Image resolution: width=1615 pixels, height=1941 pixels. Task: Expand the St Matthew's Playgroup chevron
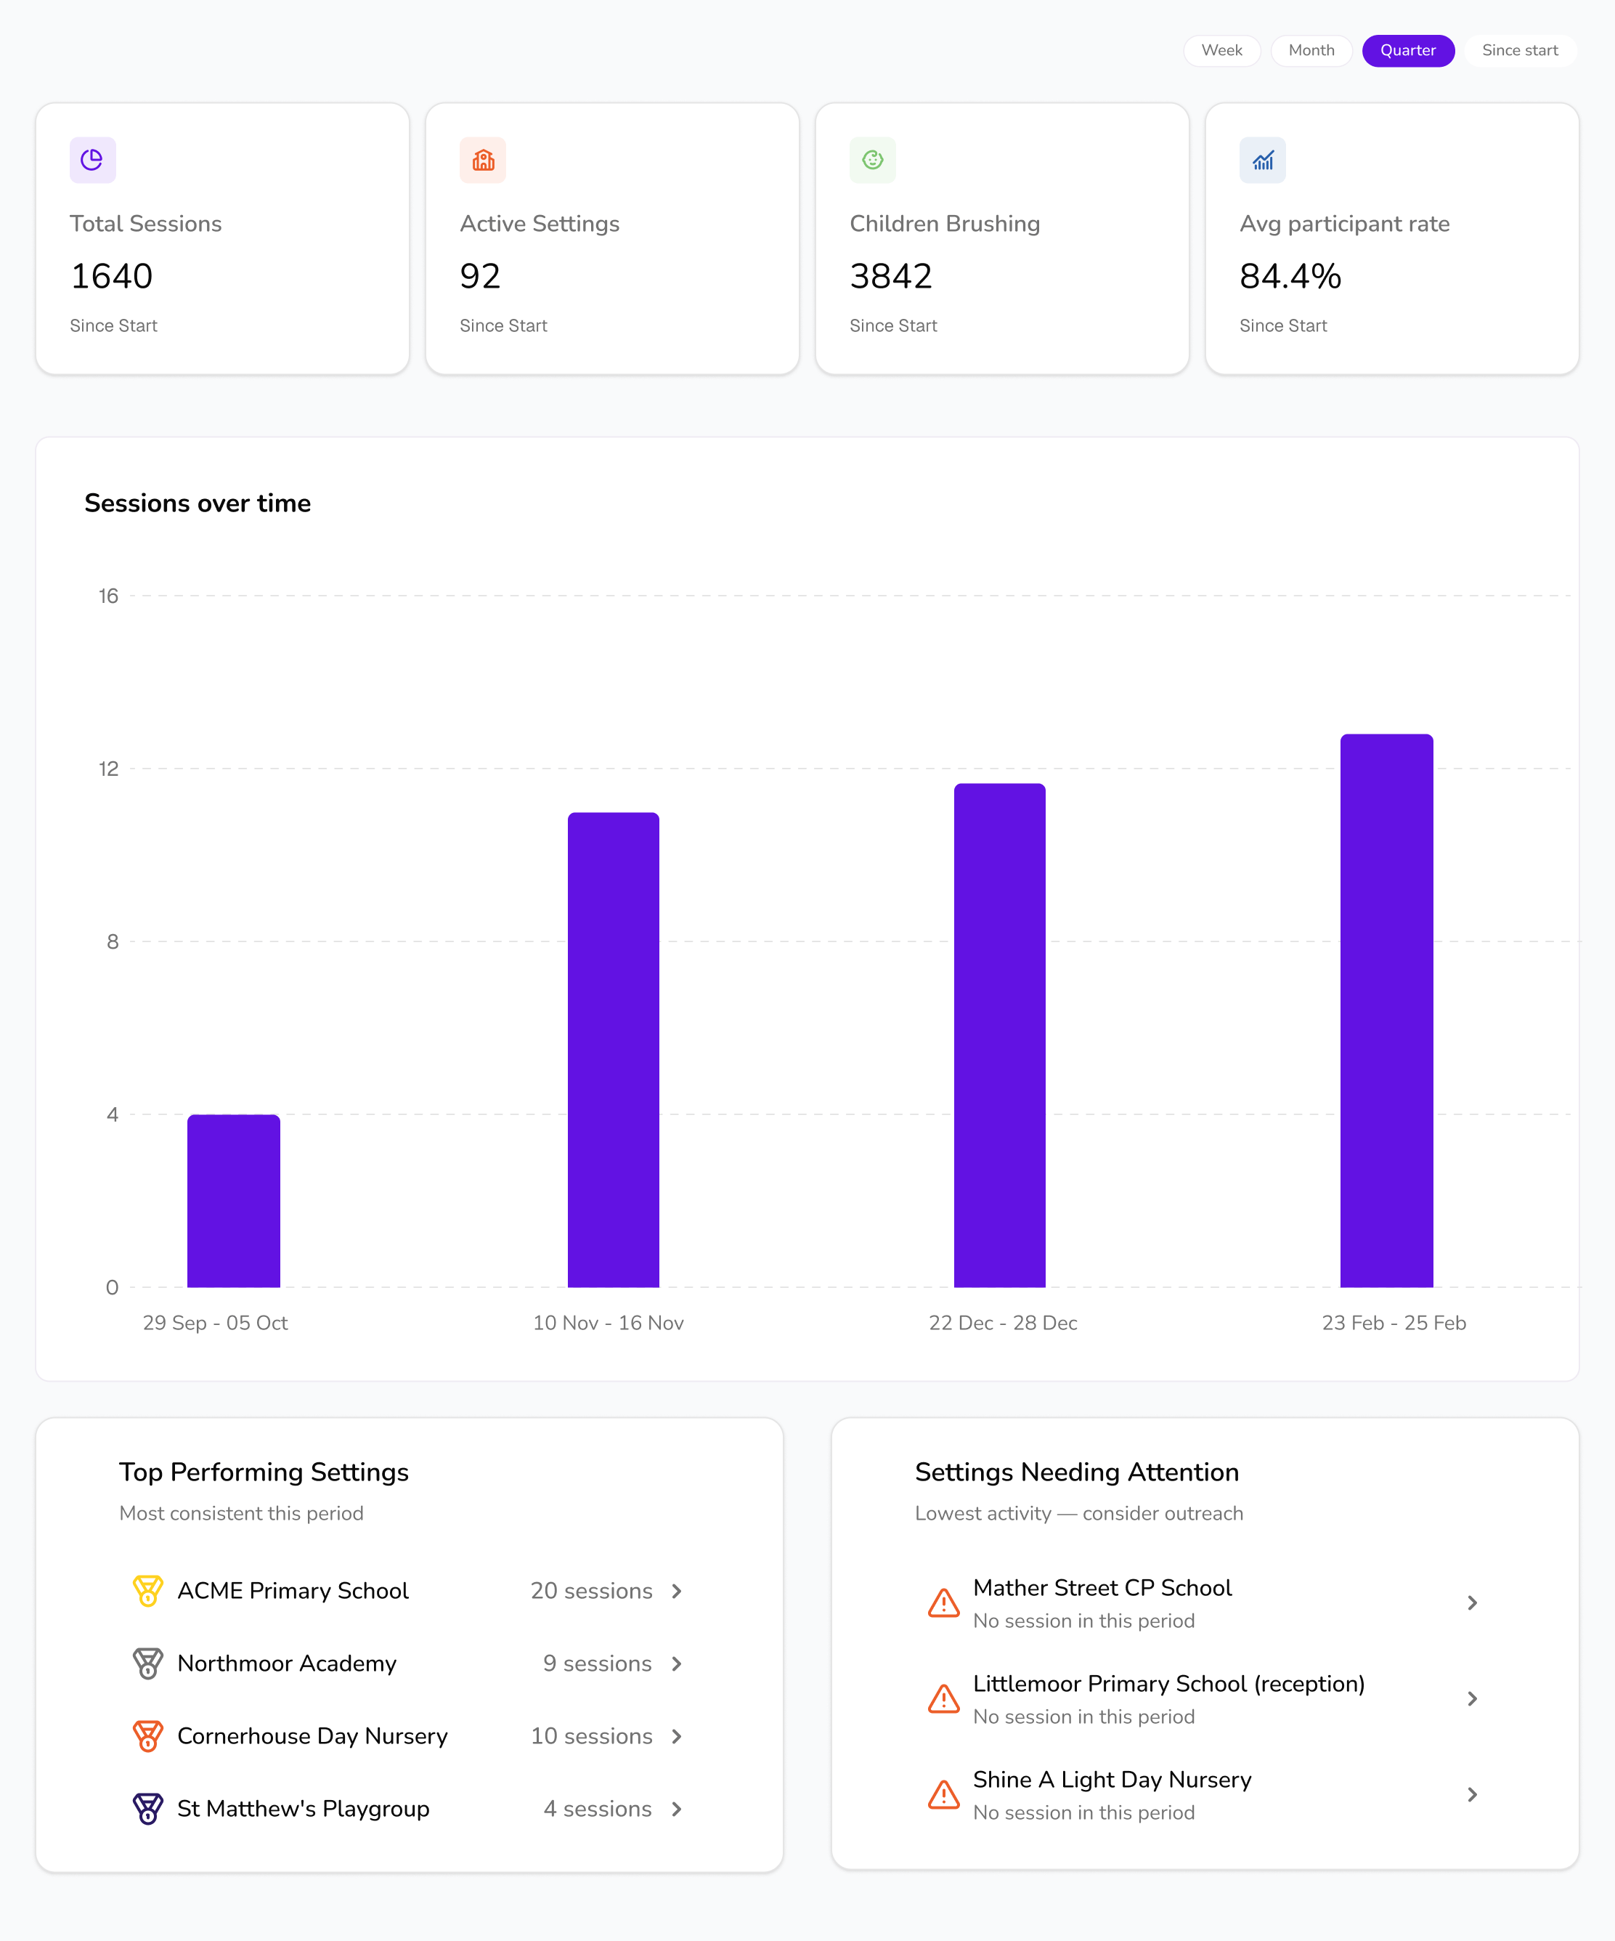tap(676, 1809)
